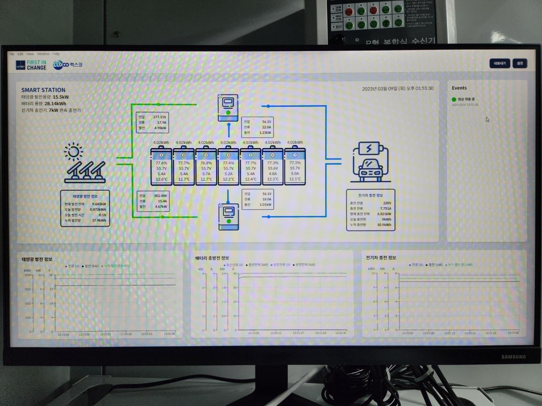Click the EV charging car icon

point(369,162)
